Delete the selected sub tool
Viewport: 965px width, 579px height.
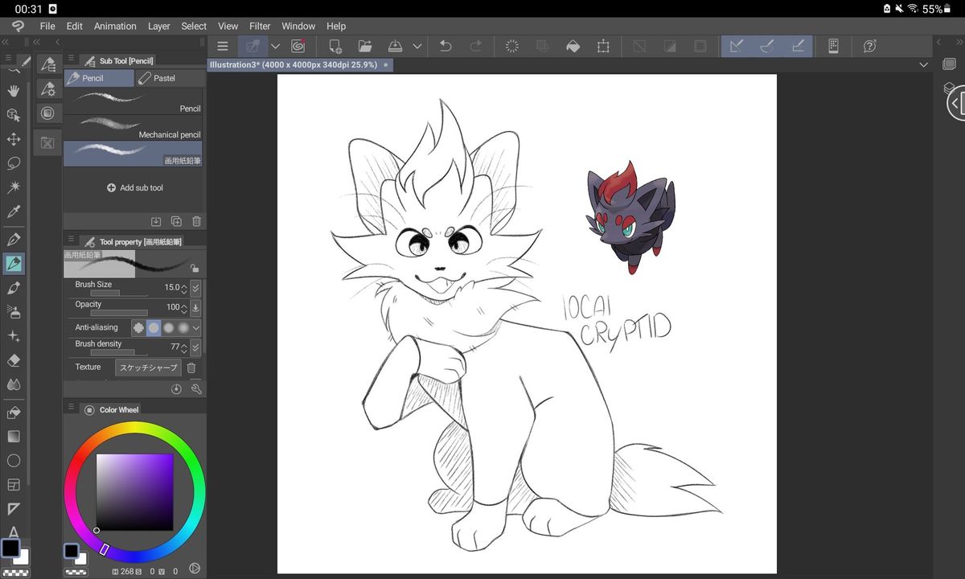point(197,221)
